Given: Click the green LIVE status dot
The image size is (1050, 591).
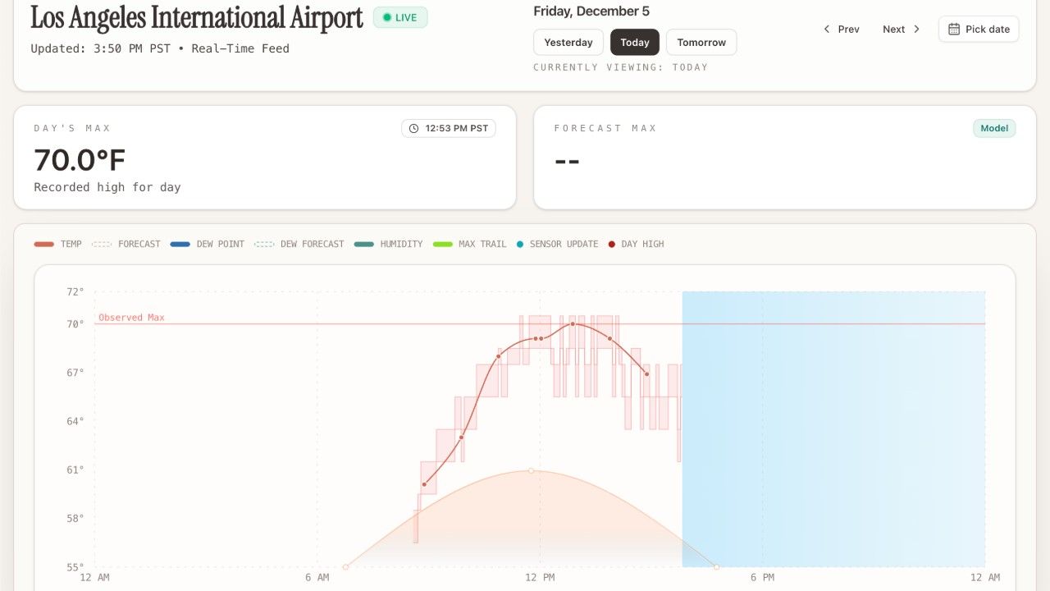Looking at the screenshot, I should click(387, 17).
